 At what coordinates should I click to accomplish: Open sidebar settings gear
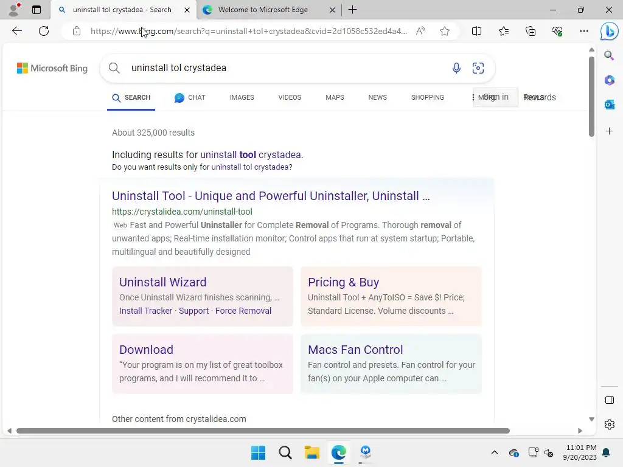coord(609,424)
